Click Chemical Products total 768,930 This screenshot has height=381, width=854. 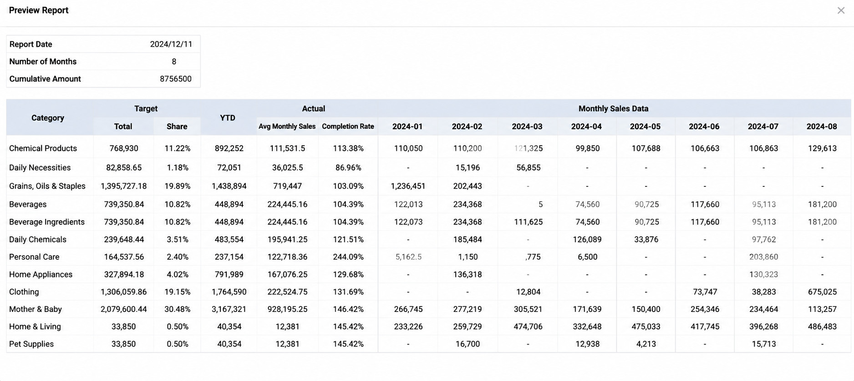tap(124, 148)
